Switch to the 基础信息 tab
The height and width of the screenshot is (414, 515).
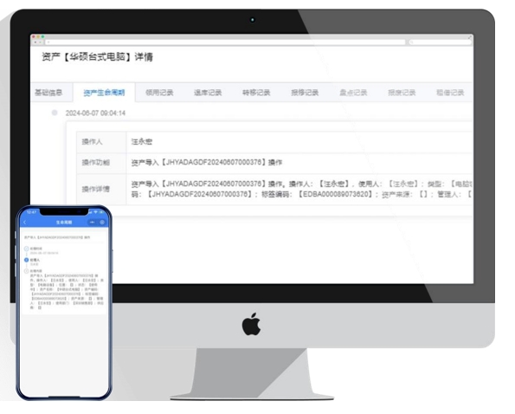point(48,93)
